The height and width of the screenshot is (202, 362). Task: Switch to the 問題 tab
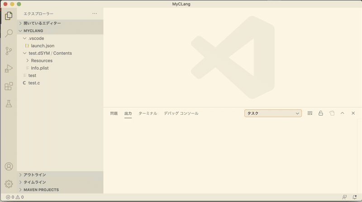114,113
